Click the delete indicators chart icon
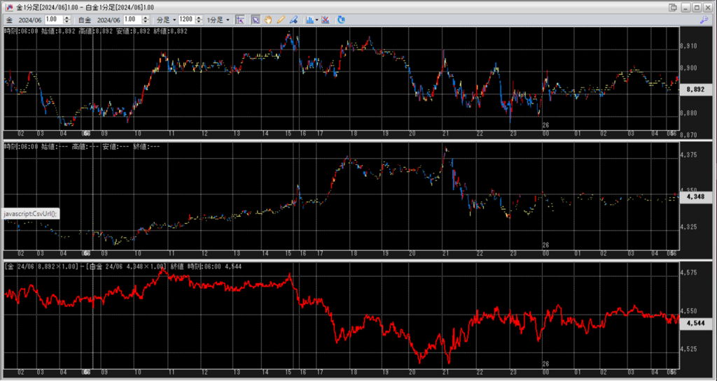 pyautogui.click(x=326, y=20)
